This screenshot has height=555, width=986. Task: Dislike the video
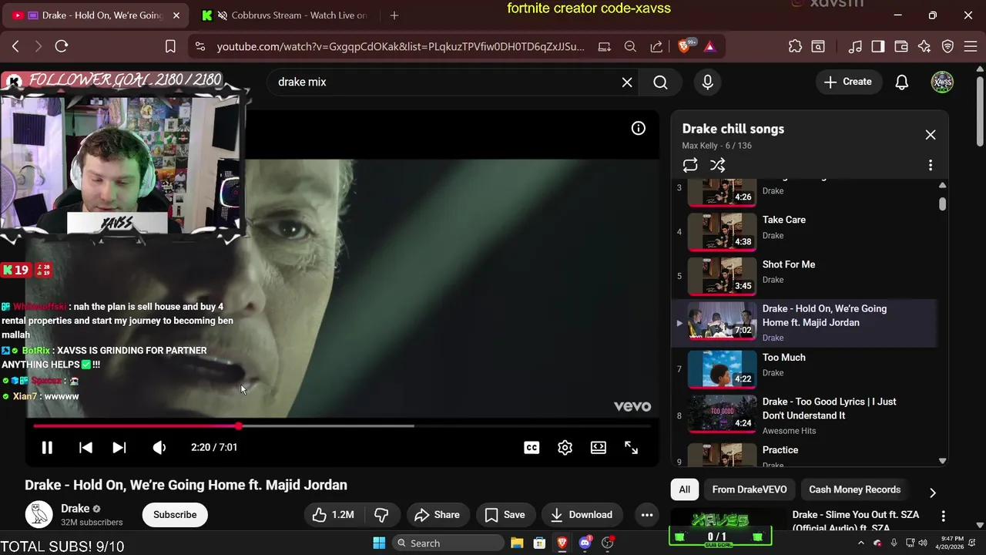click(x=381, y=515)
